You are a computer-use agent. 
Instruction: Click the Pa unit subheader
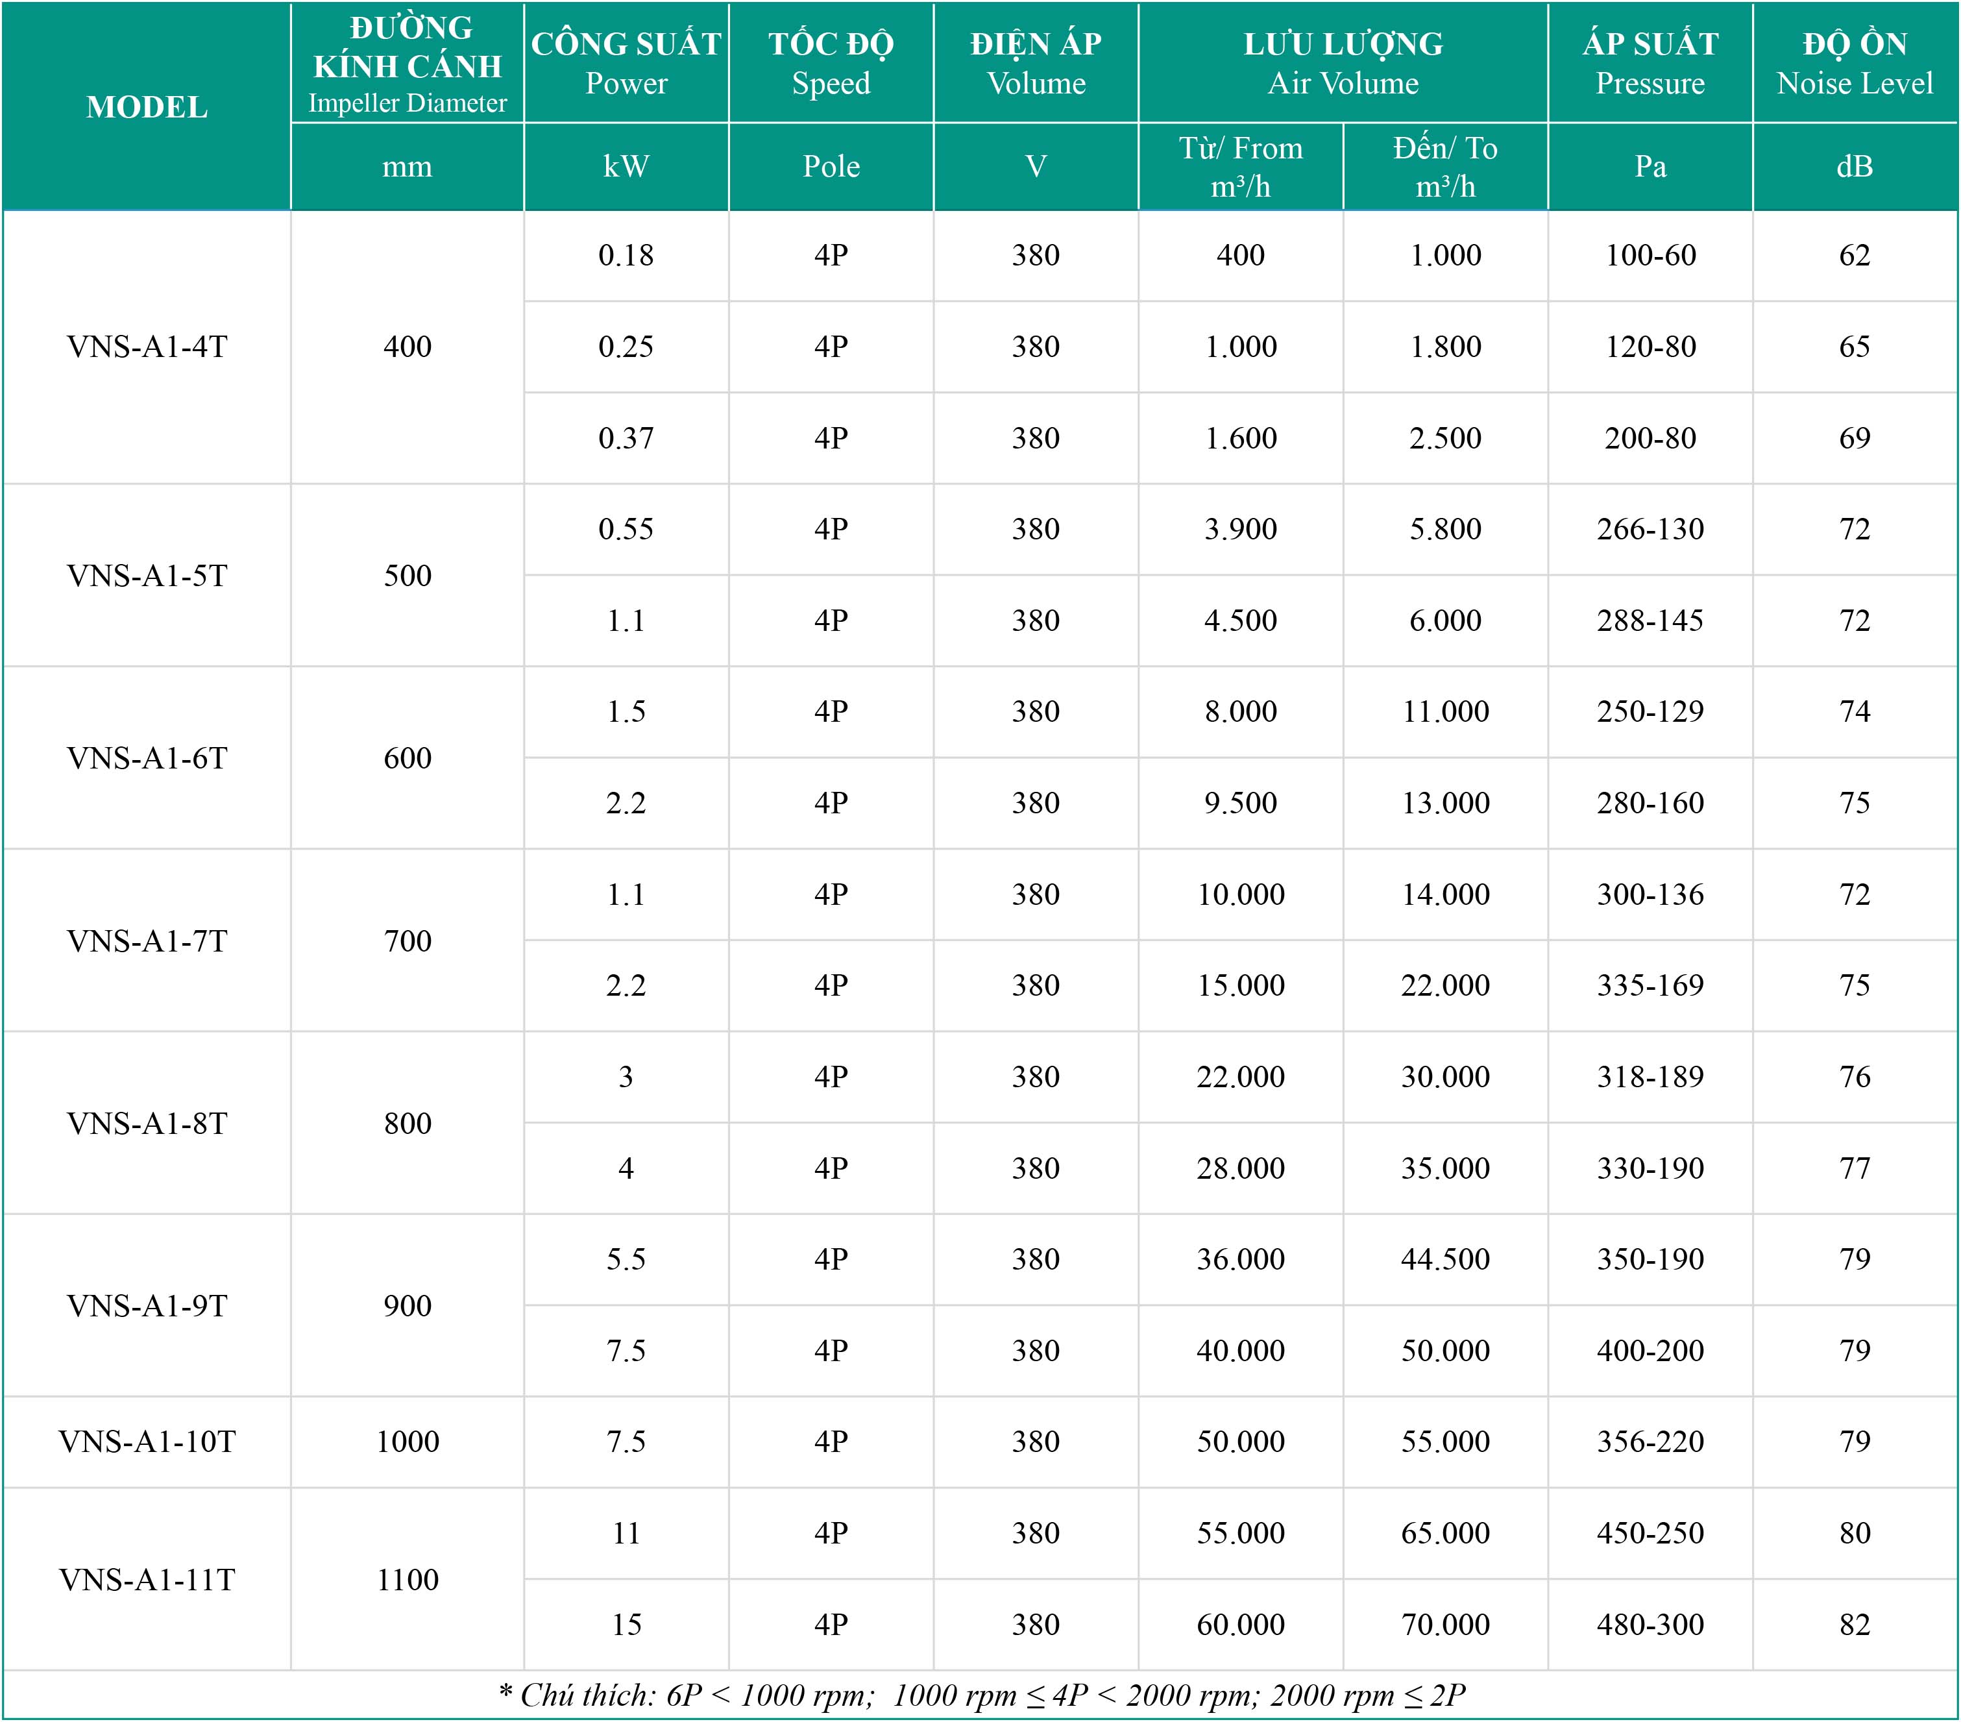[1650, 167]
